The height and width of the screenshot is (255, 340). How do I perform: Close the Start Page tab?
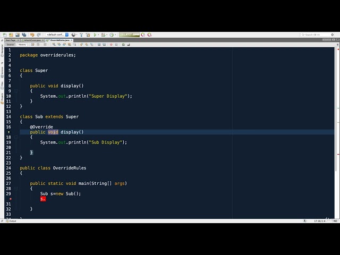point(18,40)
